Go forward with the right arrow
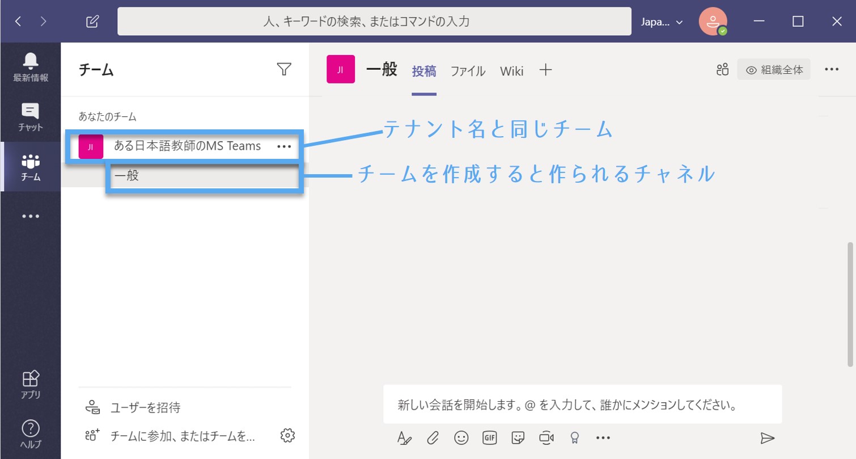This screenshot has width=856, height=459. pos(44,22)
